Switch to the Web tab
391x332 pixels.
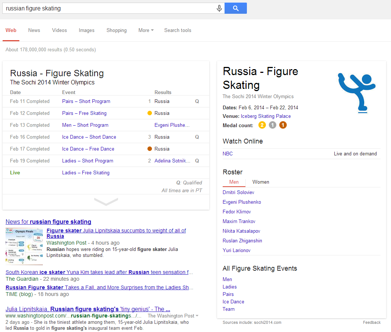11,30
